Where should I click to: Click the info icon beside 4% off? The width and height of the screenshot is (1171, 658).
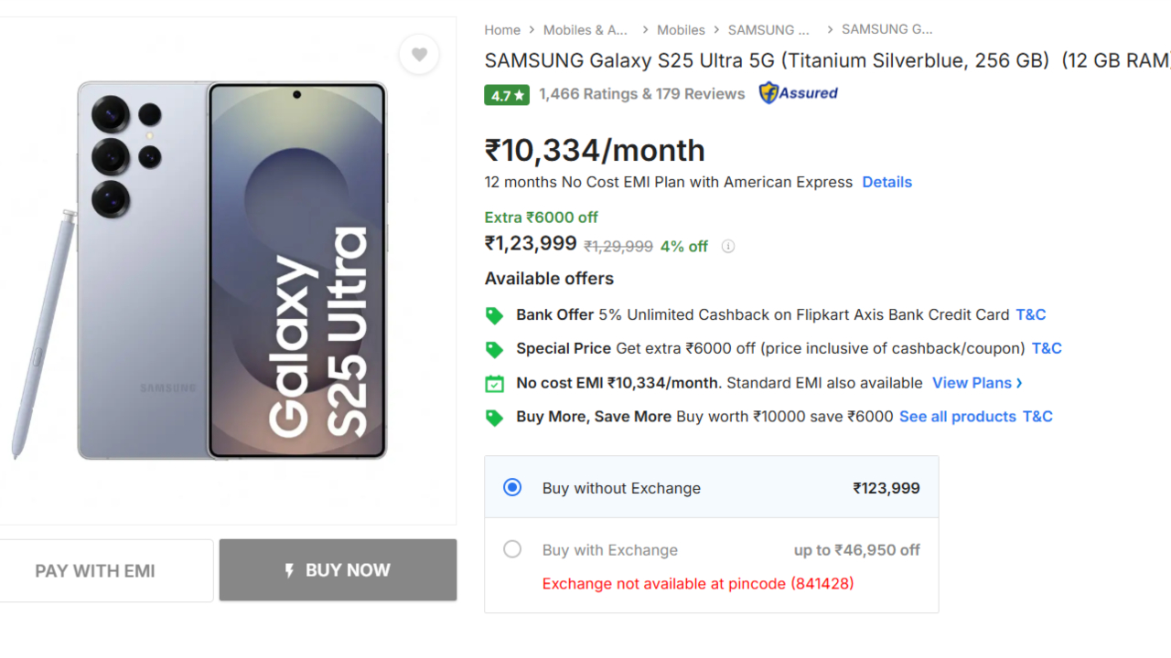click(727, 246)
